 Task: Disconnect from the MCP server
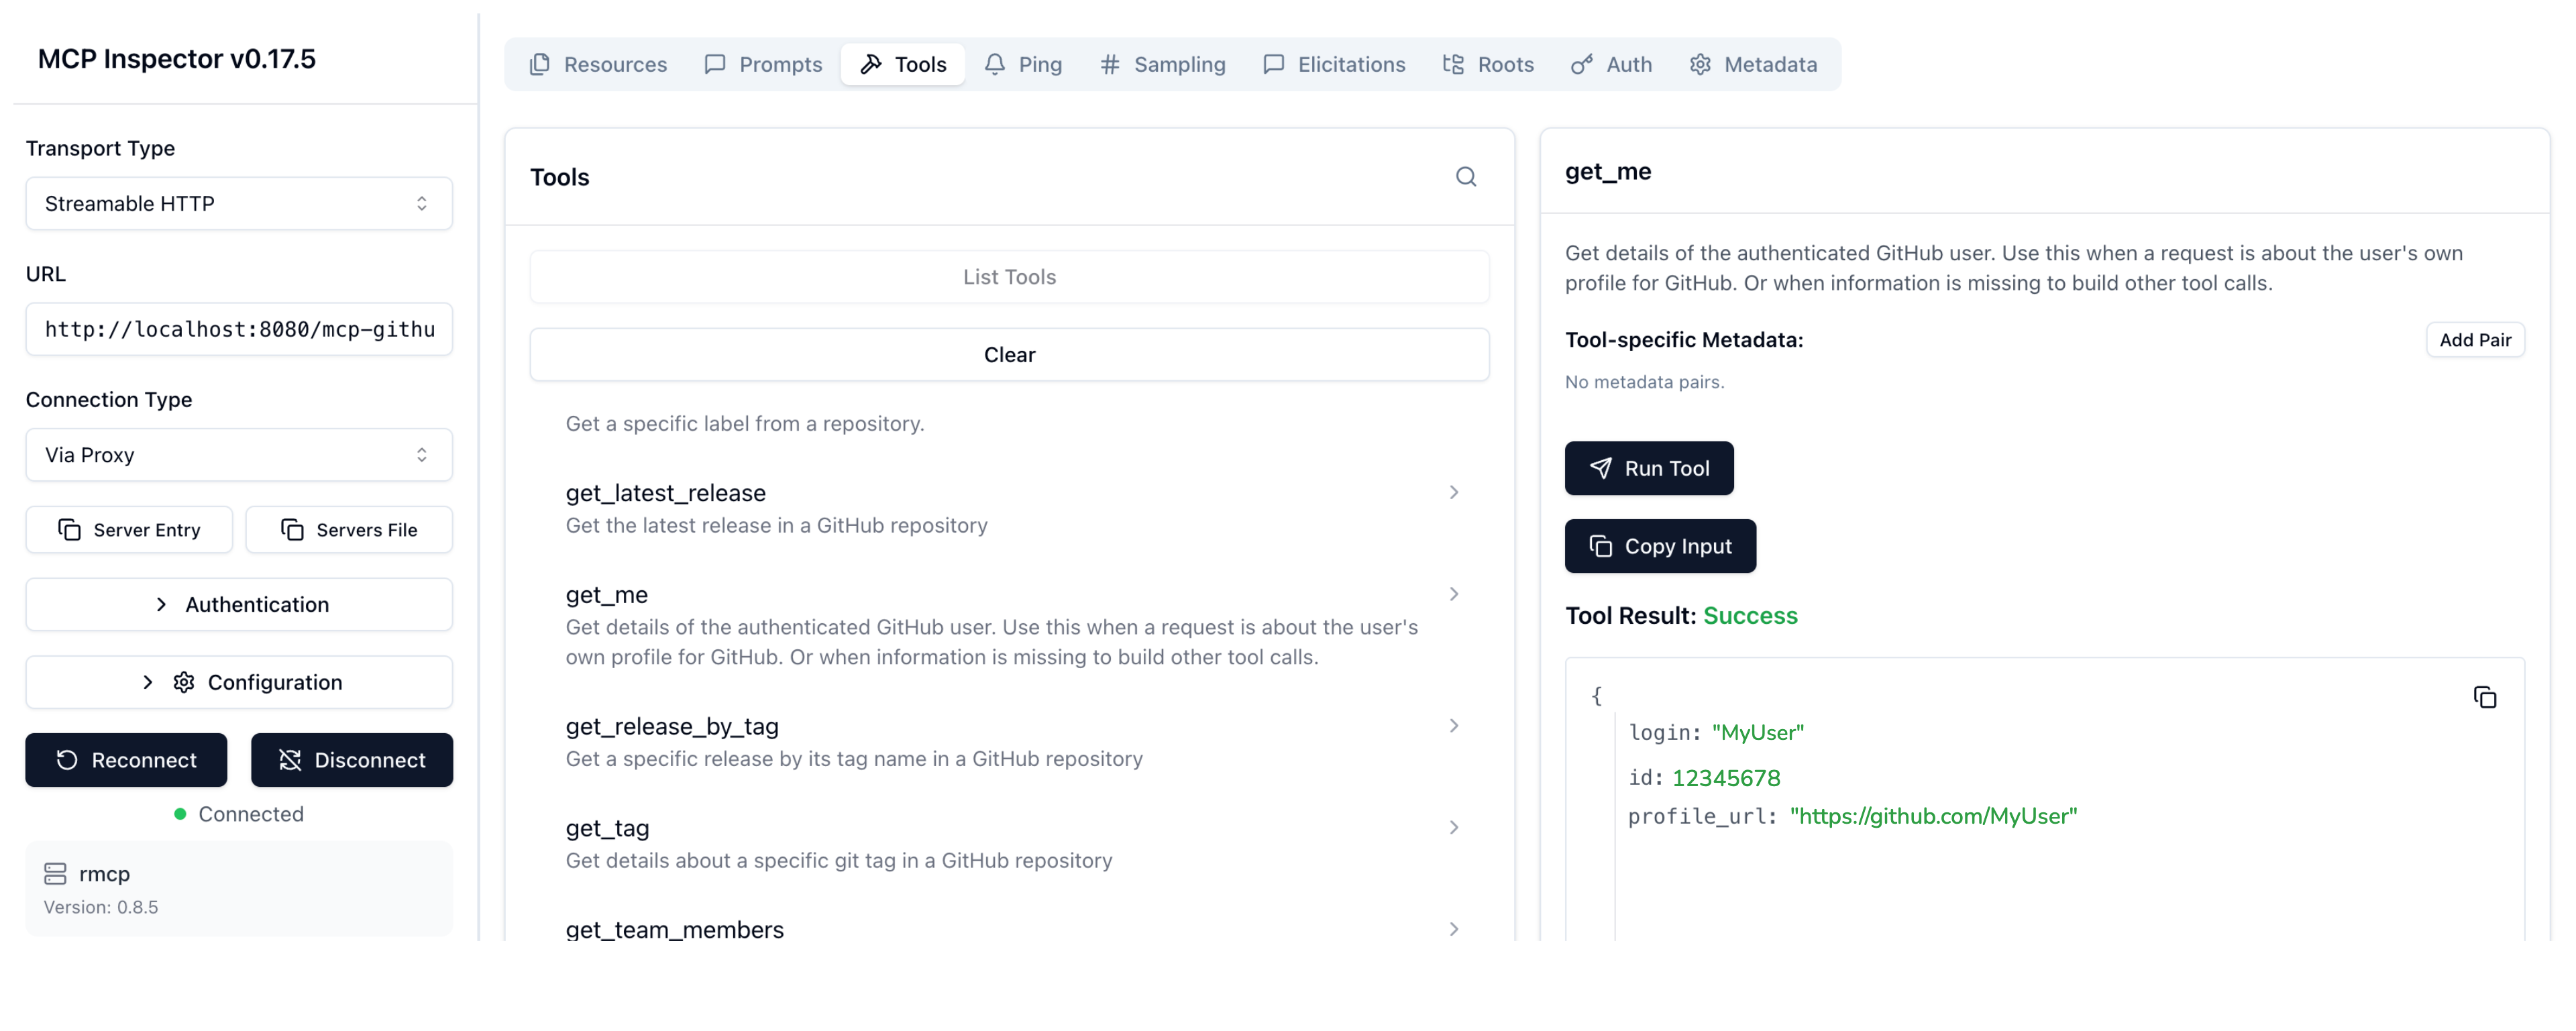351,760
